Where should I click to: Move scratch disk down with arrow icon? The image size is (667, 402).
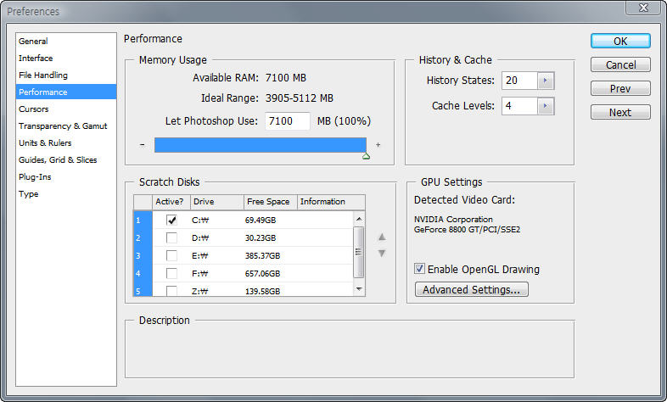point(382,253)
